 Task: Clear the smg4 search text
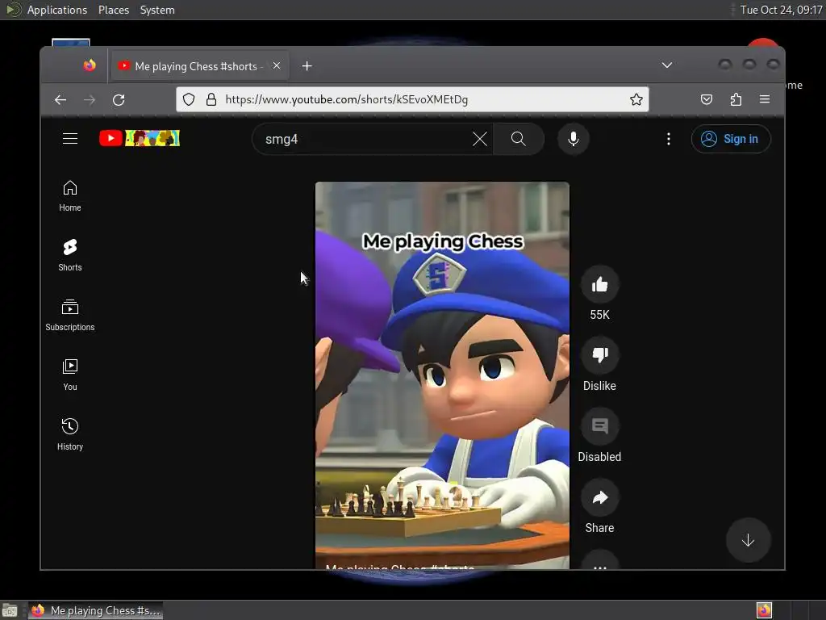[x=479, y=139]
